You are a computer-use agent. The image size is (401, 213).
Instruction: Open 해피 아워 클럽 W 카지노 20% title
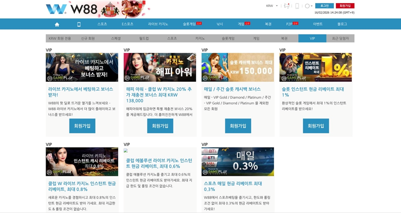pyautogui.click(x=159, y=95)
